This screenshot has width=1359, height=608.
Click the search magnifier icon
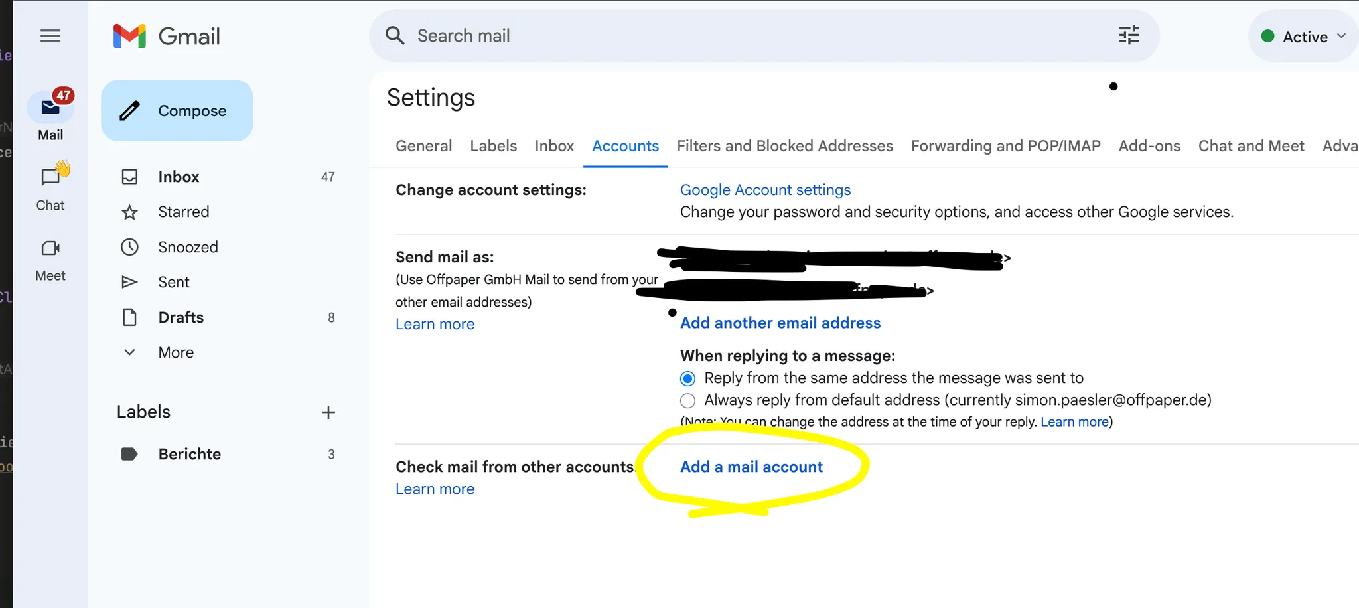click(x=395, y=36)
